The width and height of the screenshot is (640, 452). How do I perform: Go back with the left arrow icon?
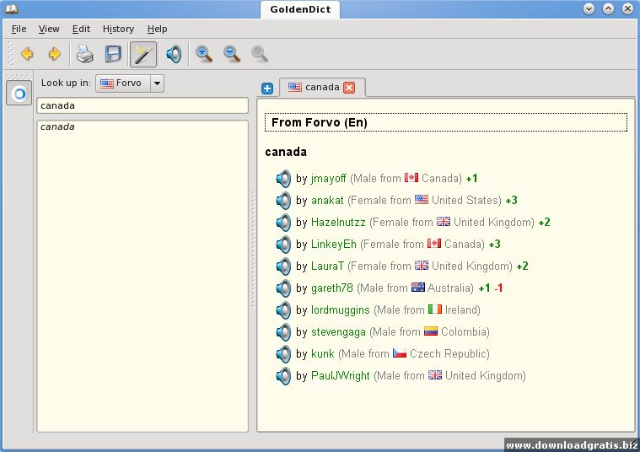point(27,54)
